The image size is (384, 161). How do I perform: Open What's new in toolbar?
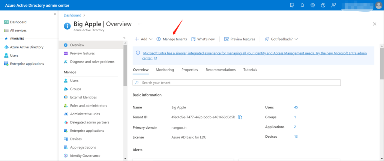click(x=203, y=39)
